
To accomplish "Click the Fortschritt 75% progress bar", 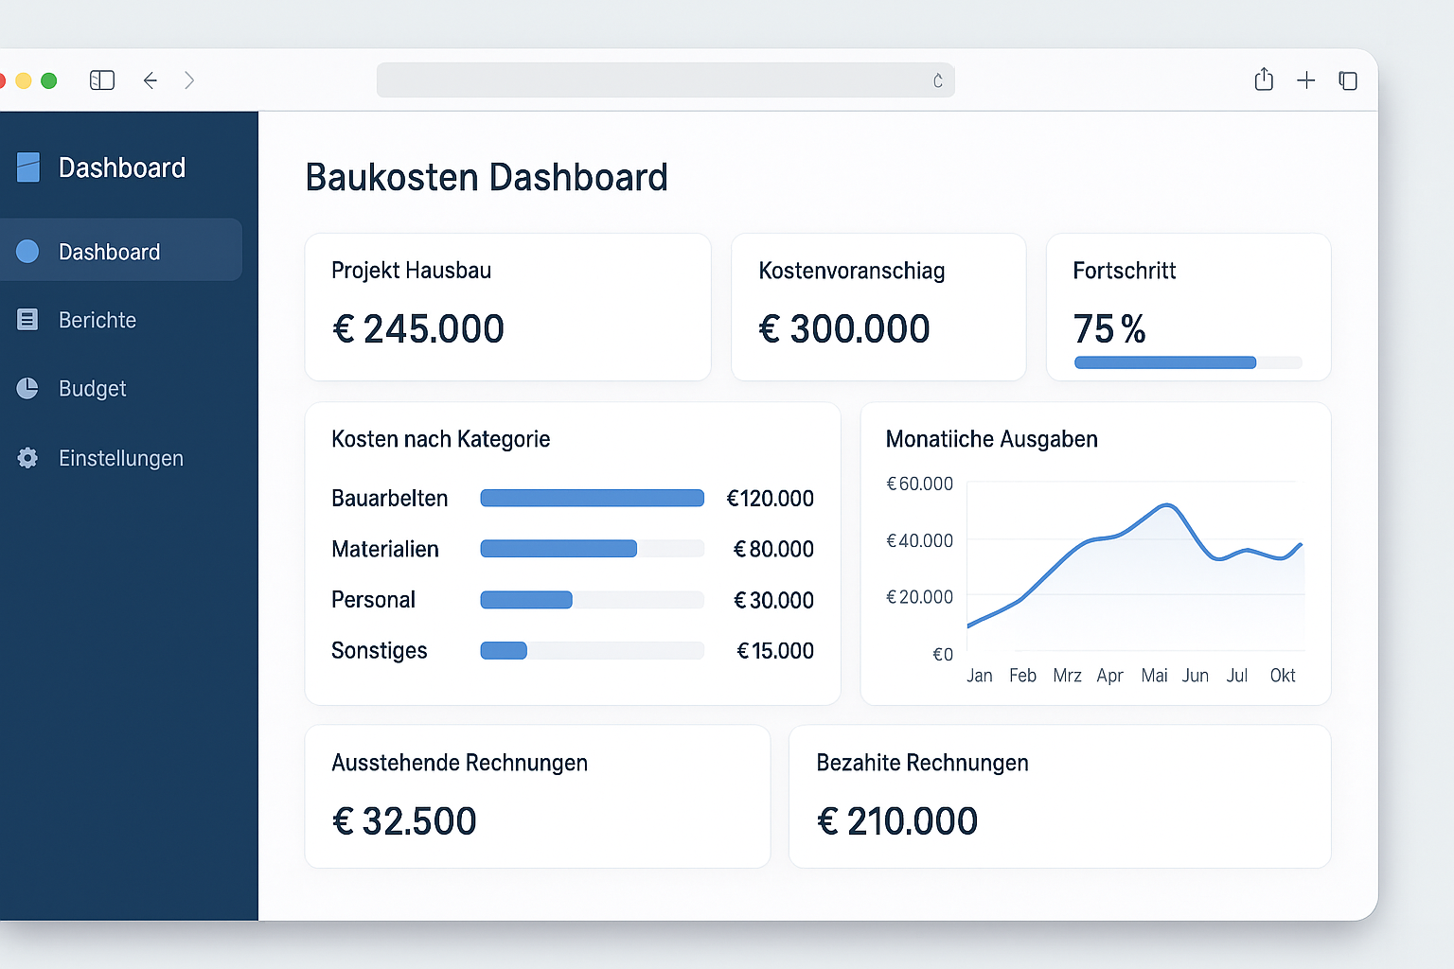I will click(1188, 362).
